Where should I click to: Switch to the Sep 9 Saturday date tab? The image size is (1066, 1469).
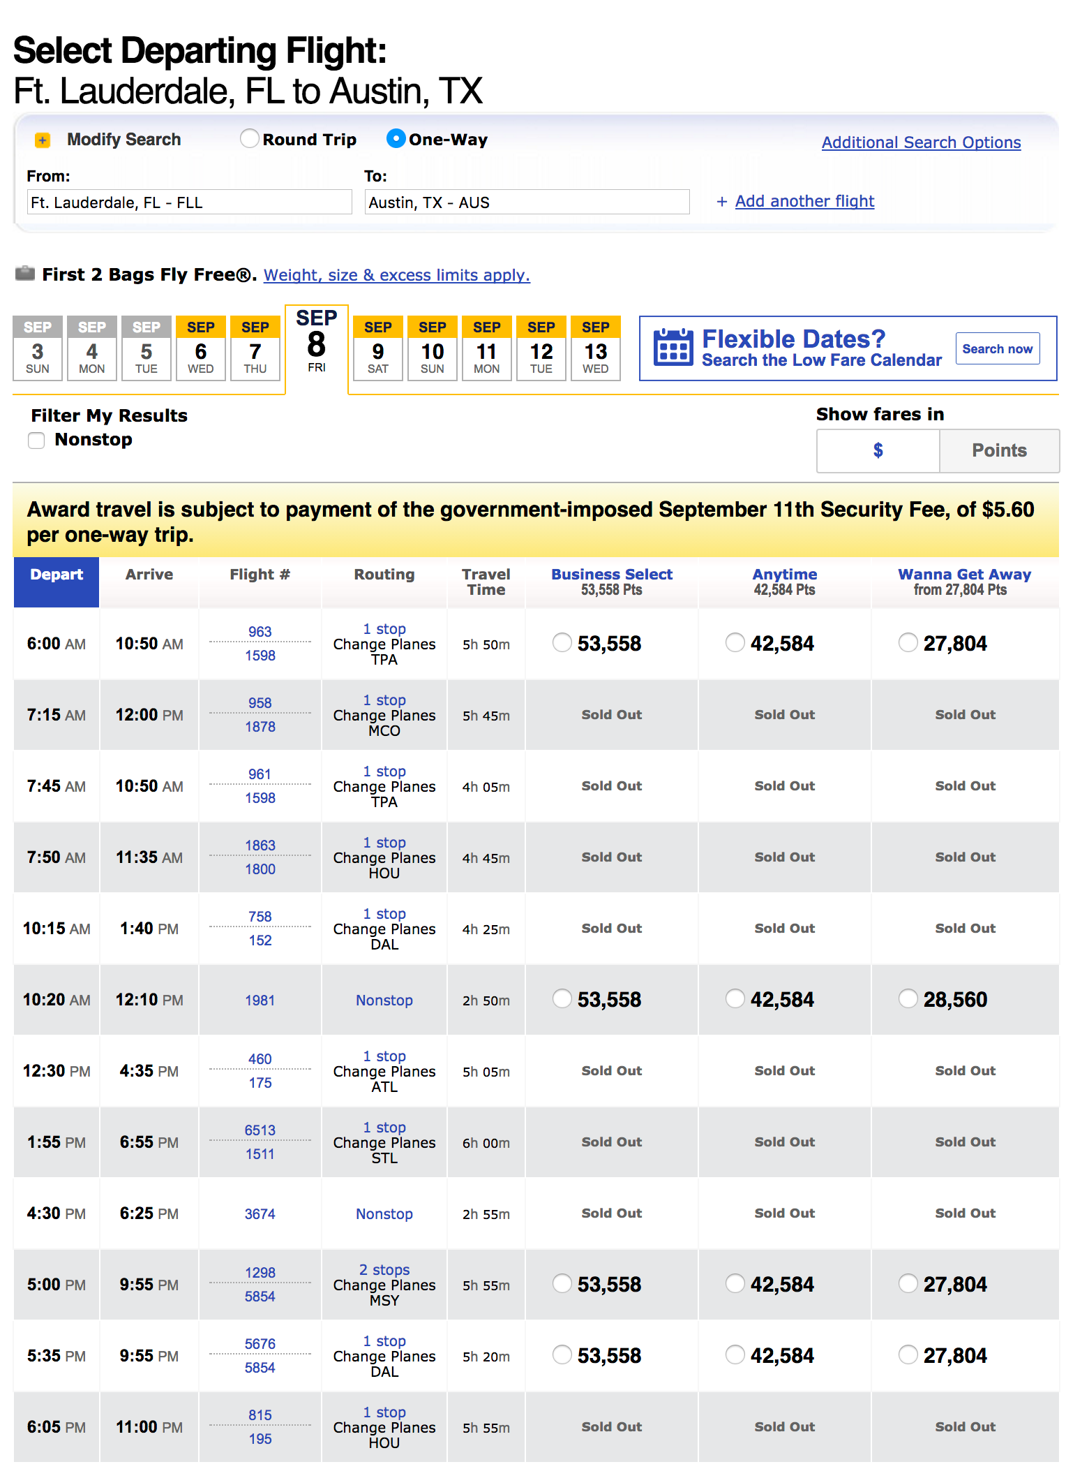click(377, 348)
